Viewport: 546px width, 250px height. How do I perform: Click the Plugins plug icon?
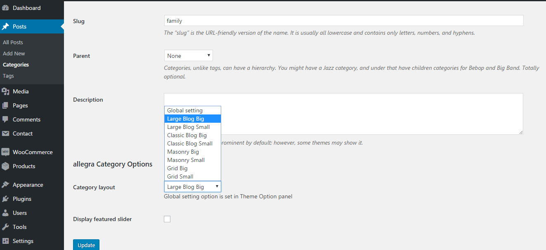[x=5, y=199]
